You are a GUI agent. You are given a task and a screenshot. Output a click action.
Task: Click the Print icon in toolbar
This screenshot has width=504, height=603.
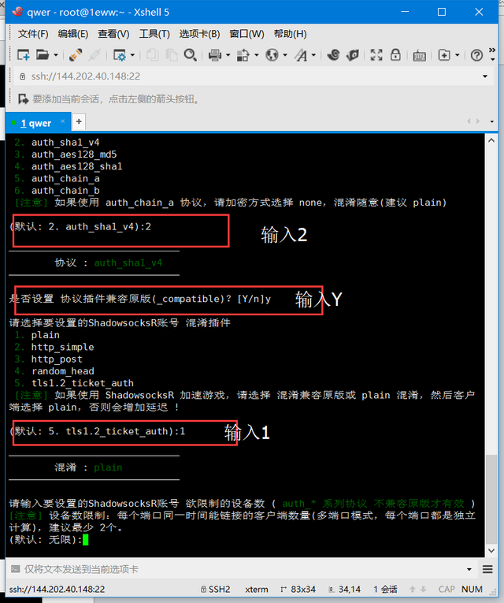click(x=215, y=55)
